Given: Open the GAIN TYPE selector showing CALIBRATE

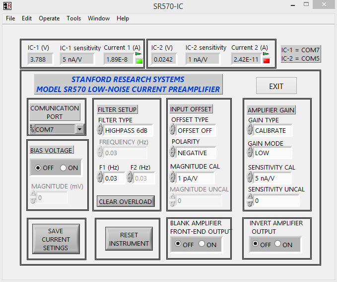Looking at the screenshot, I should coord(273,130).
